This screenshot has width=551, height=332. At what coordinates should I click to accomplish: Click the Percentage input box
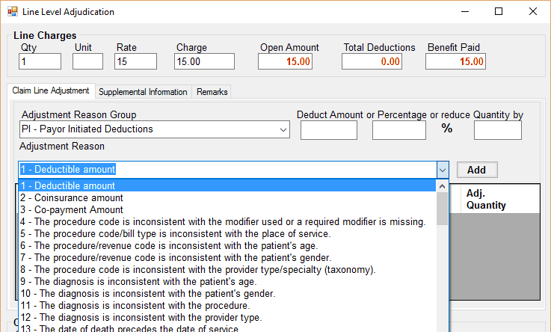tap(398, 130)
